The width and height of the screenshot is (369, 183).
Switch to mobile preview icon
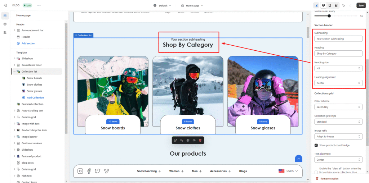(329, 5)
